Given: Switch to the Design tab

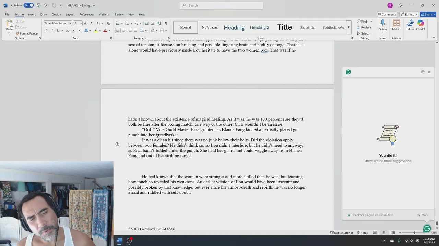Looking at the screenshot, I should pos(56,14).
